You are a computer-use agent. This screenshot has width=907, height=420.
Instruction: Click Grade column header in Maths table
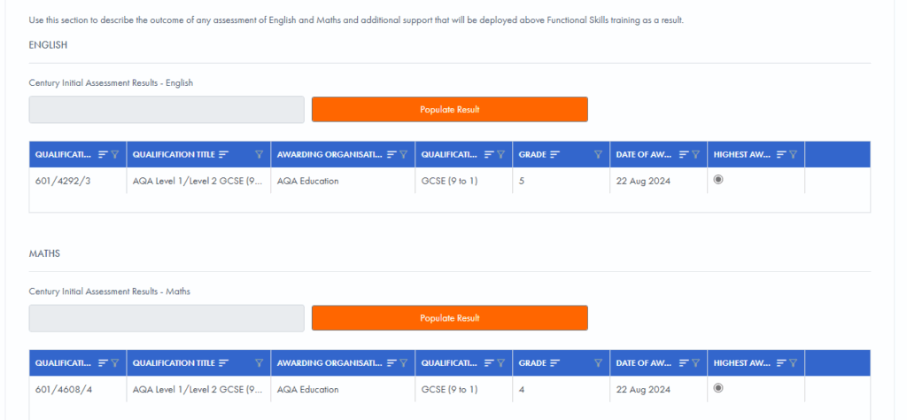pos(532,362)
